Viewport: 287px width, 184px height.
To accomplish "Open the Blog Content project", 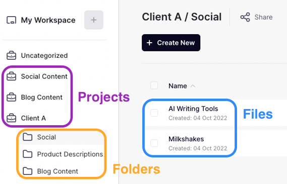I will click(42, 97).
